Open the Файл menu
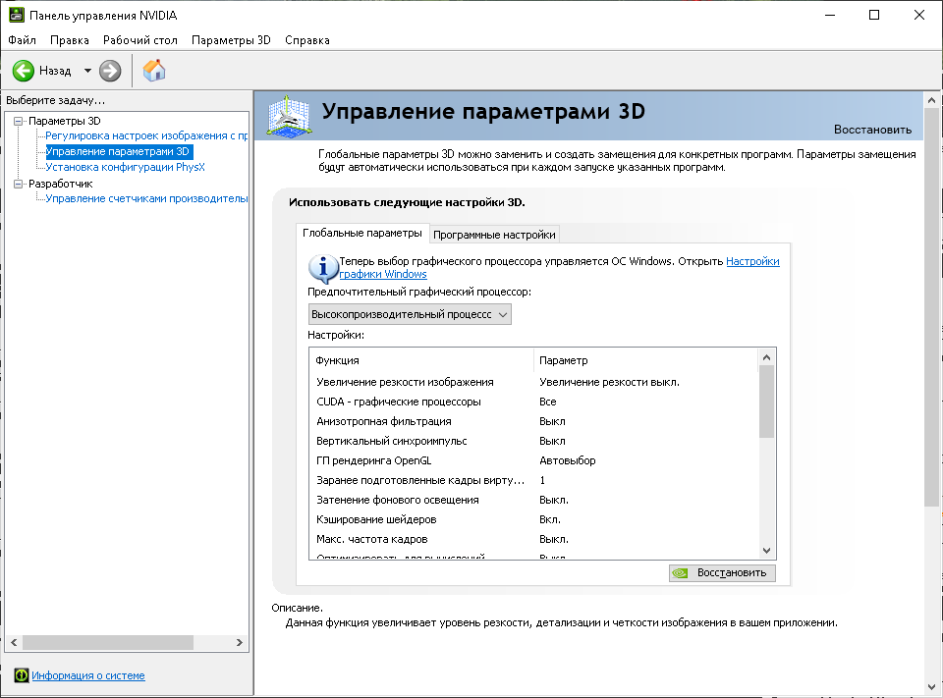943x698 pixels. pos(23,40)
